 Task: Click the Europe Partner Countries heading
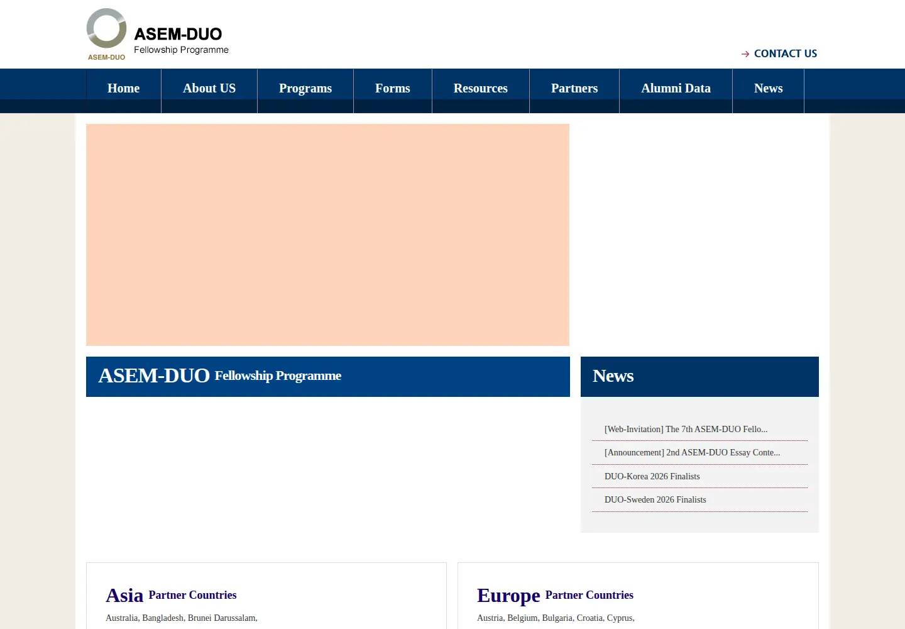point(555,595)
